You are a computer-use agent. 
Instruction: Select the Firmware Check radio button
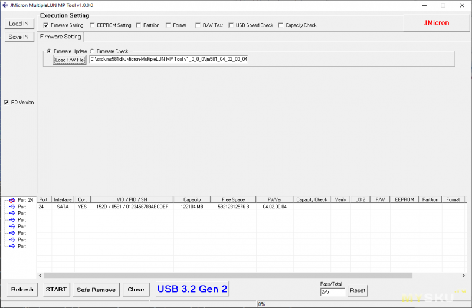(x=91, y=51)
